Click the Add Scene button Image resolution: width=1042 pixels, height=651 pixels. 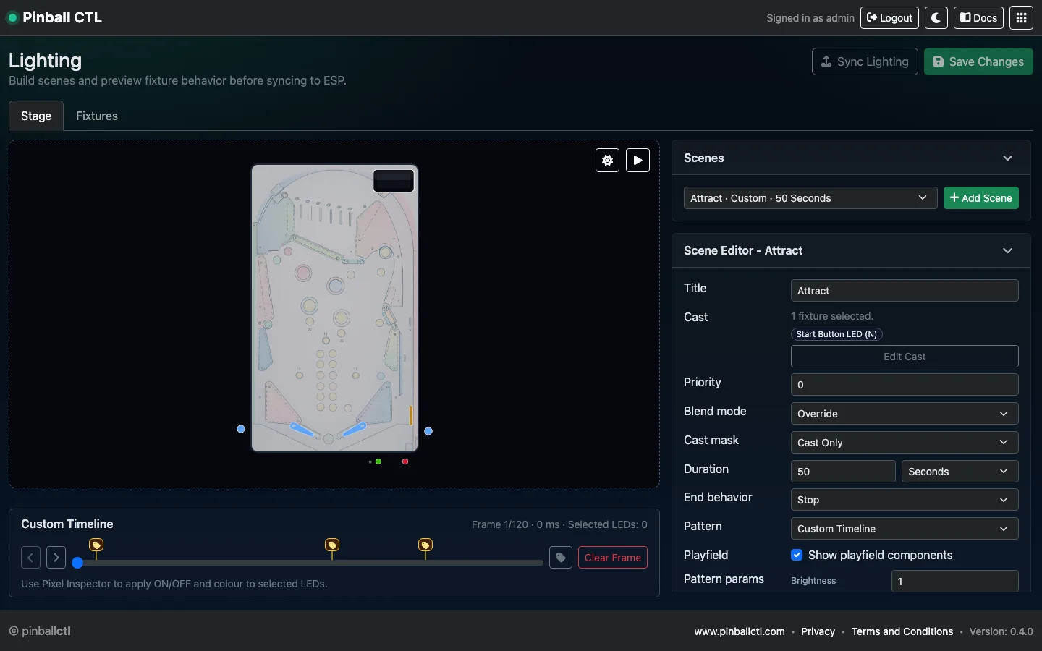[x=980, y=198]
